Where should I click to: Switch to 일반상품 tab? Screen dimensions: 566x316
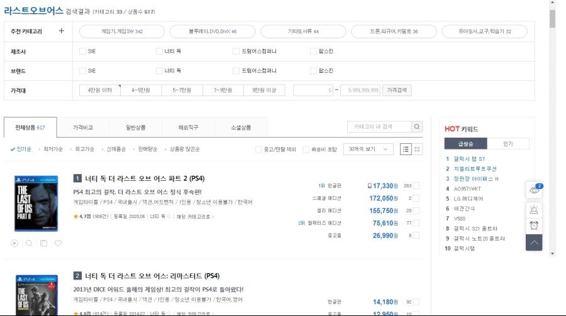click(x=136, y=128)
